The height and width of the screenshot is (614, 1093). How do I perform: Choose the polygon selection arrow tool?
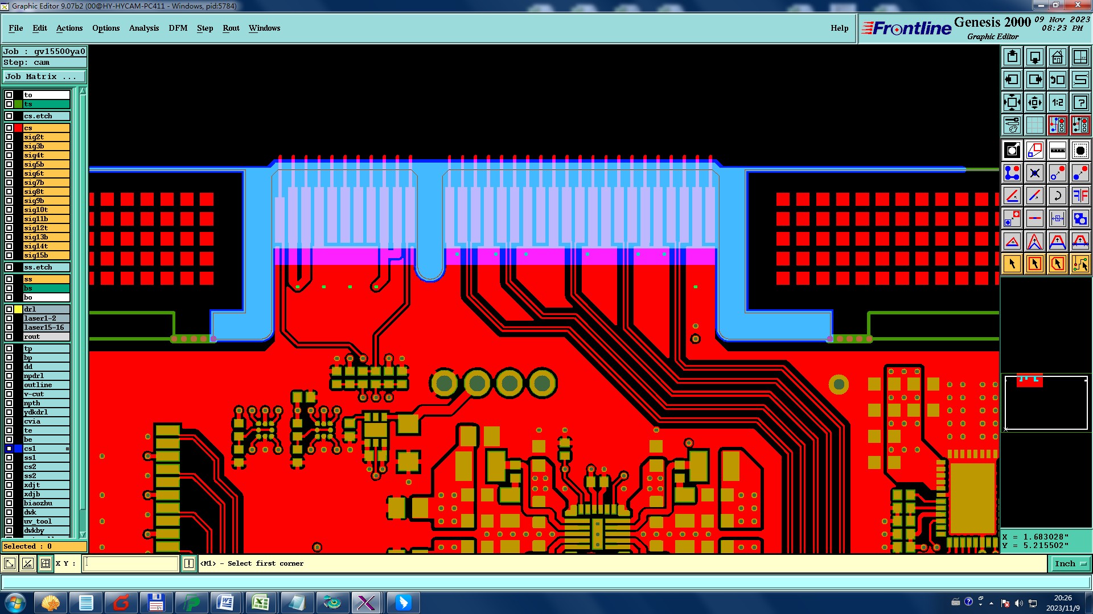tap(1057, 264)
